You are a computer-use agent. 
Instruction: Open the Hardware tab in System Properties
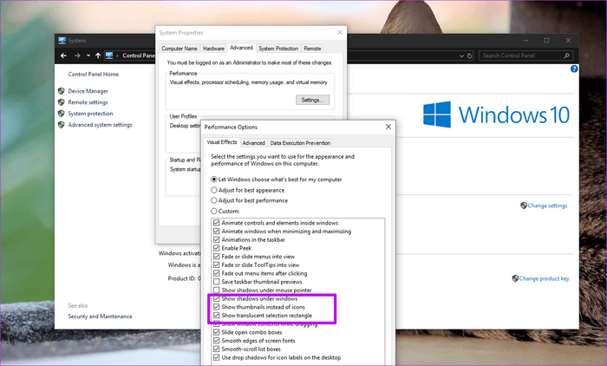pos(213,49)
